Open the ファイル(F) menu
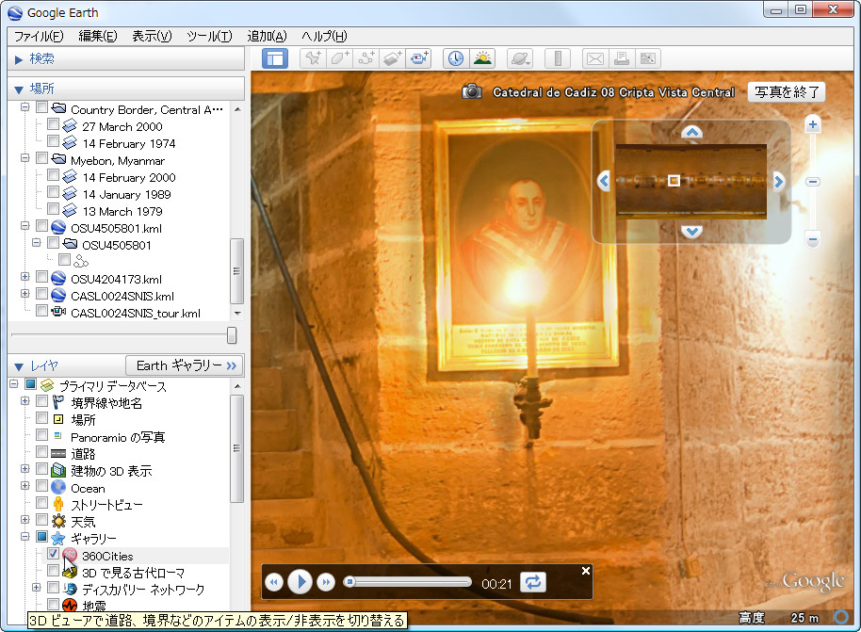Screen dimensions: 861x632 click(39, 36)
